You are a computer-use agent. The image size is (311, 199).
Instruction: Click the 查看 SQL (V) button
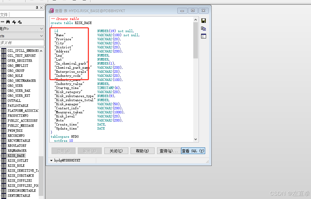coord(193,151)
